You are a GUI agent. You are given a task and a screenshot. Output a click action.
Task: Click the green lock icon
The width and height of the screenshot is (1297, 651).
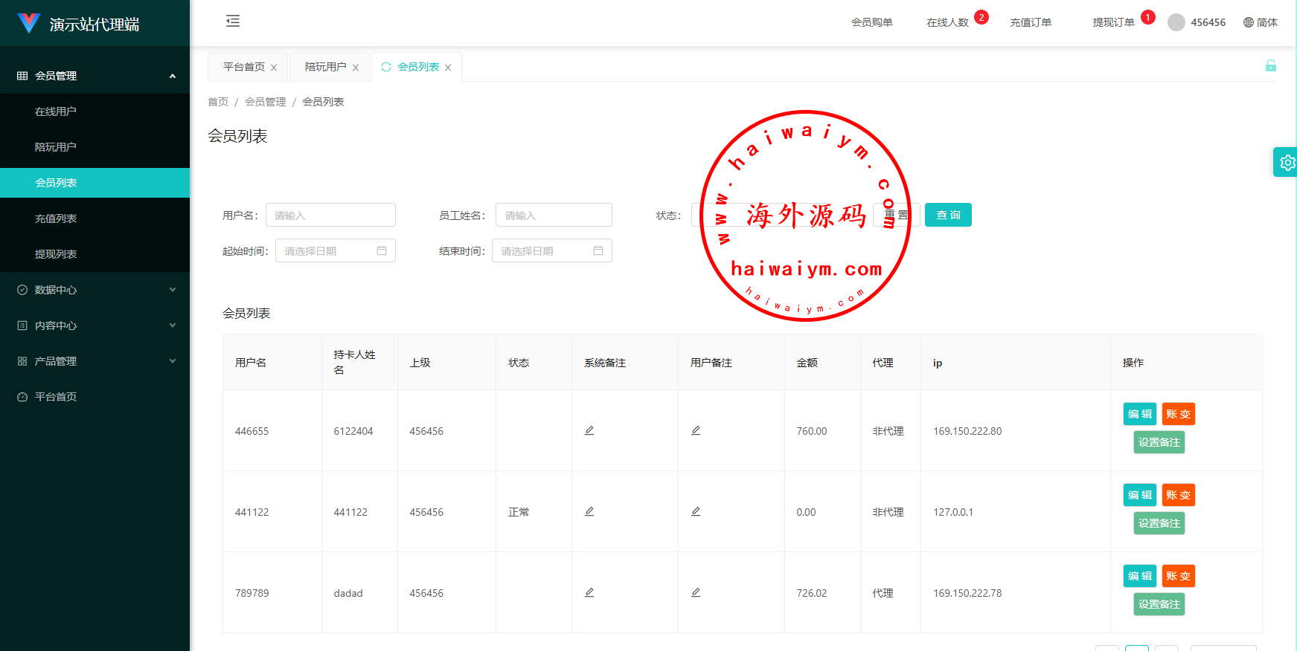1270,66
